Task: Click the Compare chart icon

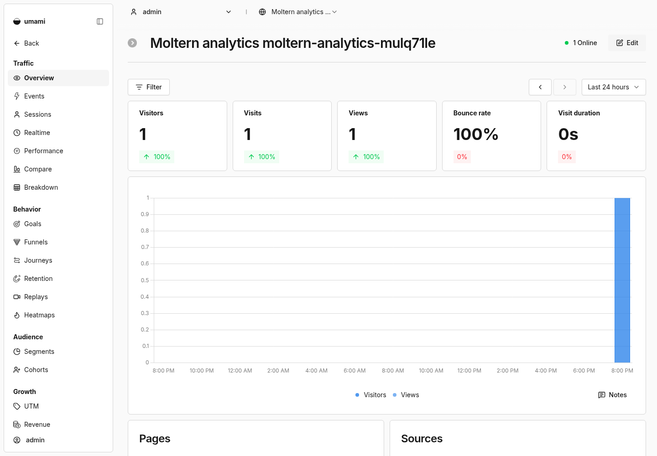Action: pyautogui.click(x=17, y=169)
